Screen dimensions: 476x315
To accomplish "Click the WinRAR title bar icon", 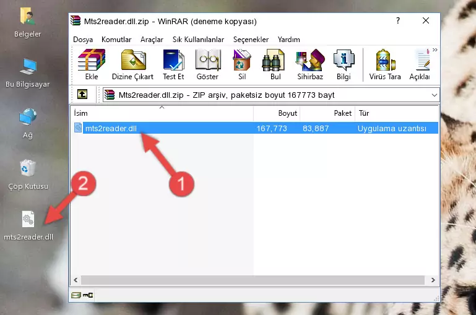I will click(76, 20).
